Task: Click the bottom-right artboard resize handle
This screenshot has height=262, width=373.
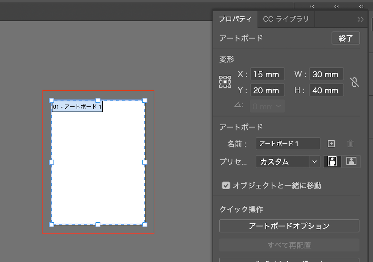Action: pyautogui.click(x=145, y=224)
